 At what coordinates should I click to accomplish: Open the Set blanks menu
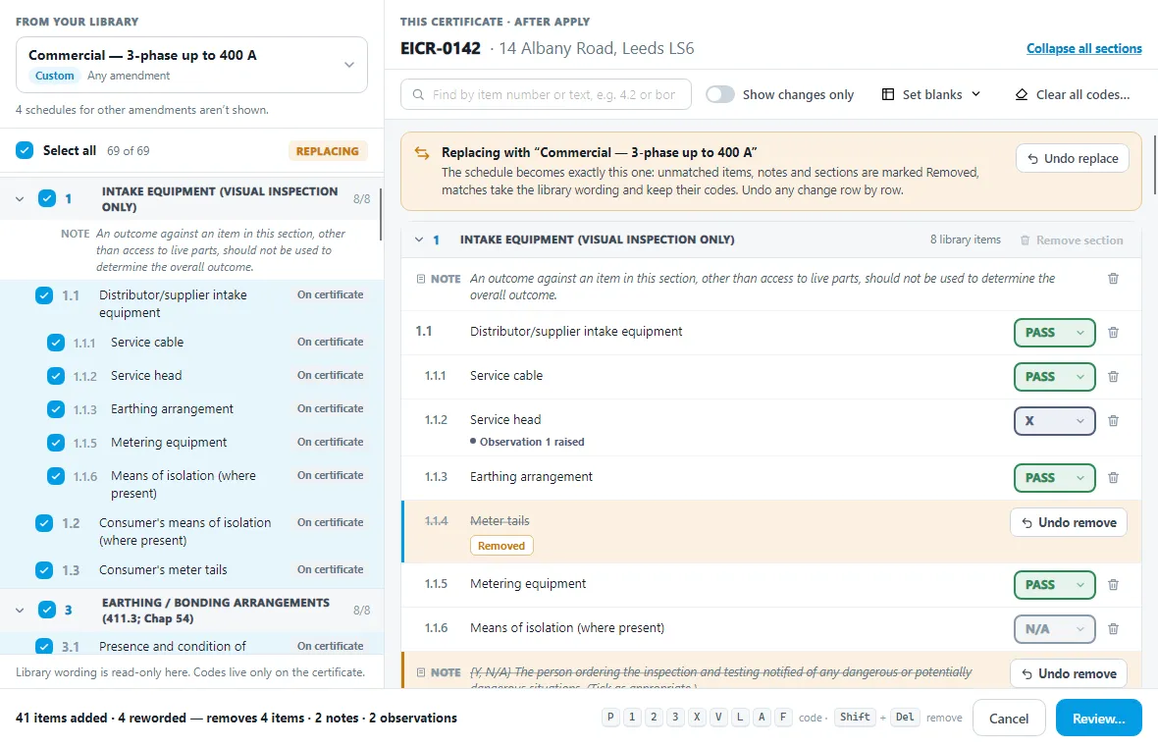coord(931,94)
